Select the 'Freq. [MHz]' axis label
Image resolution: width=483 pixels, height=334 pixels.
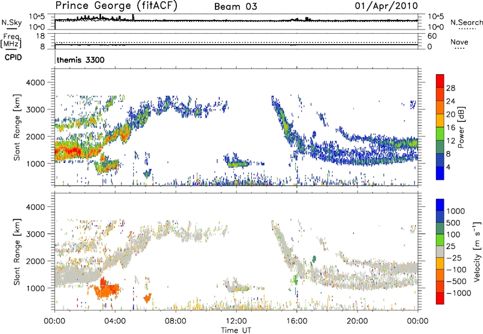(11, 41)
